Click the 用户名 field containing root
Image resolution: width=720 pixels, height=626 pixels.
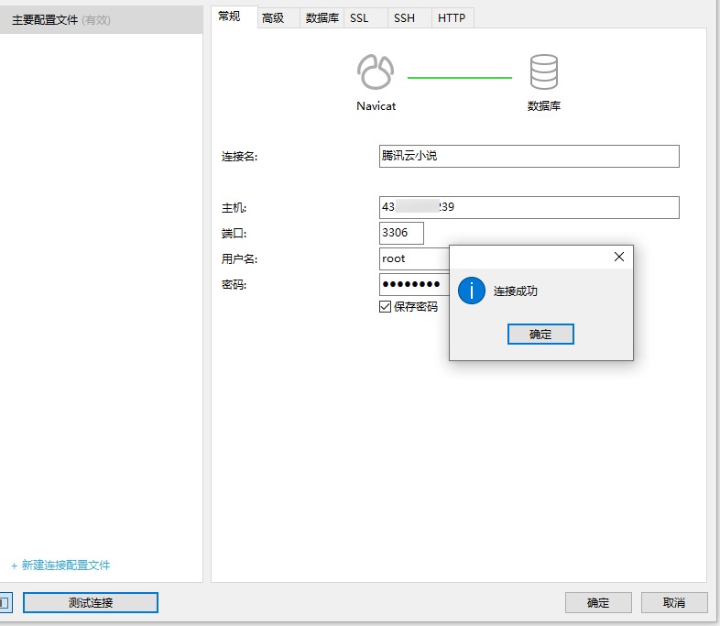[x=414, y=258]
